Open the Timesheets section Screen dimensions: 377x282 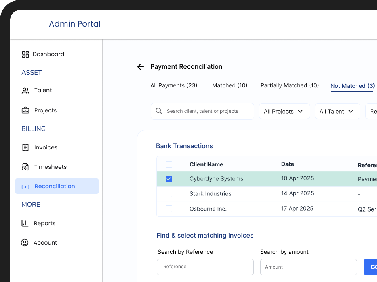tap(25, 167)
